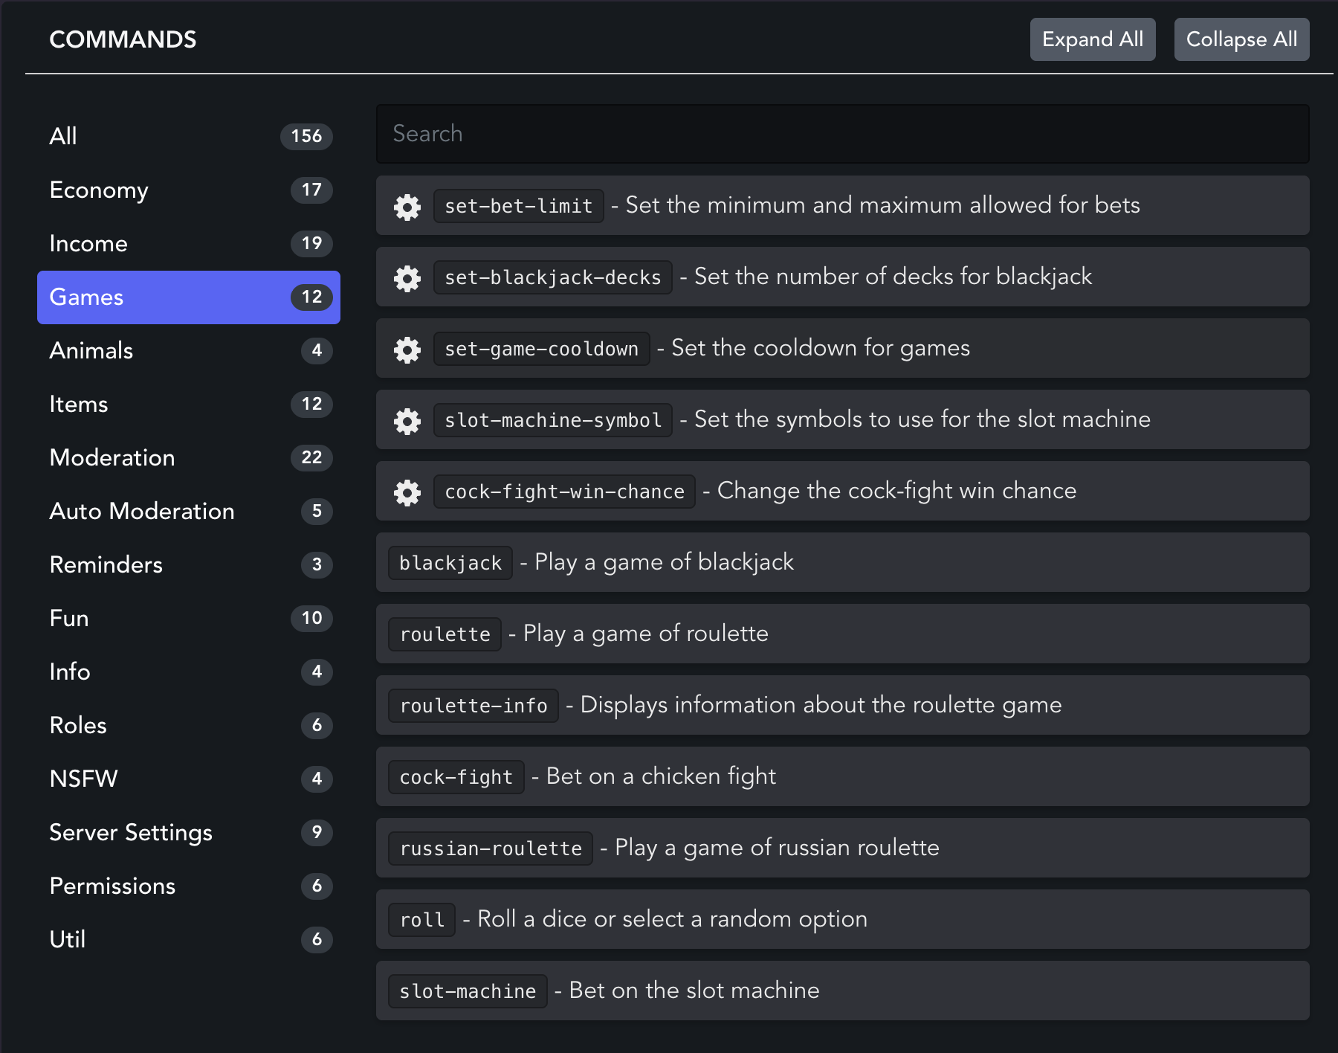
Task: Click the gear icon beside set-bet-limit
Action: [407, 206]
